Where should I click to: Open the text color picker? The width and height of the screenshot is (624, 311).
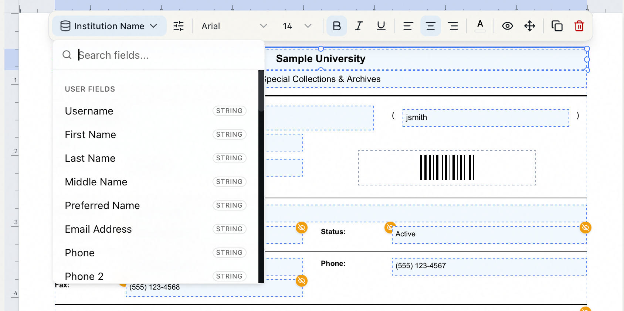click(480, 26)
